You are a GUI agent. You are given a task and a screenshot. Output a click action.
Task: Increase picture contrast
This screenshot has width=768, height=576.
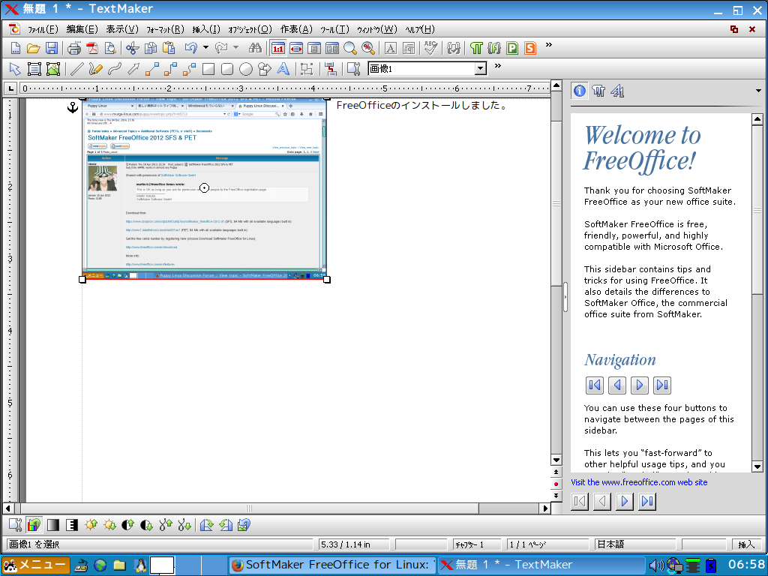click(127, 525)
